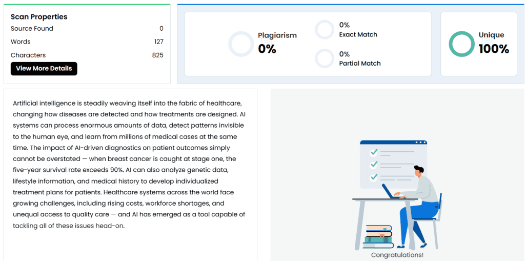Click the Characters count of 825
The width and height of the screenshot is (525, 261).
click(158, 55)
